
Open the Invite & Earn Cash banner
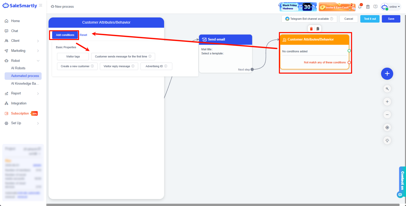point(337,7)
